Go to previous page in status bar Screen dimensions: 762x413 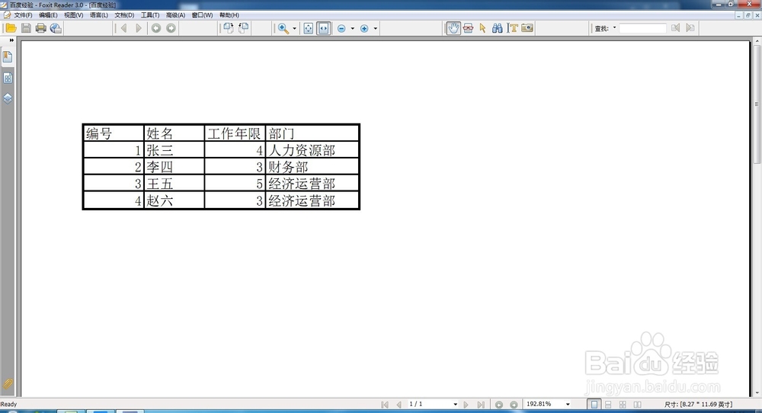(x=399, y=405)
